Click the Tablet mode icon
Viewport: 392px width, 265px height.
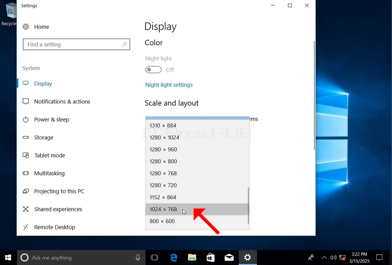click(x=26, y=155)
